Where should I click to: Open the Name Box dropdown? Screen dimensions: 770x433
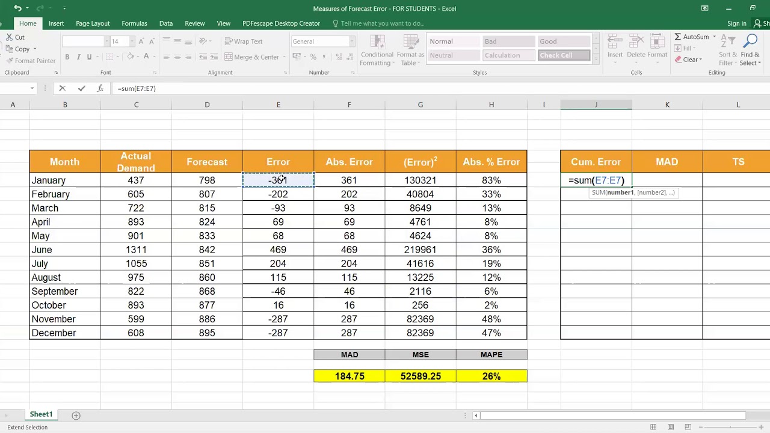[32, 88]
